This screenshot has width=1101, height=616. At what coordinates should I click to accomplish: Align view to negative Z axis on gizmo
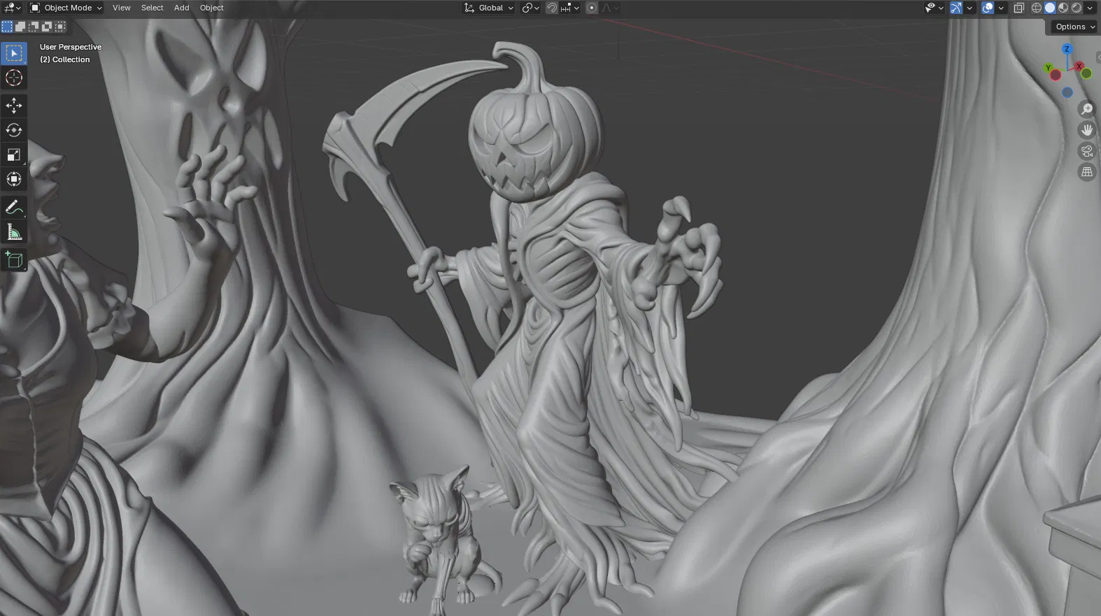coord(1067,92)
